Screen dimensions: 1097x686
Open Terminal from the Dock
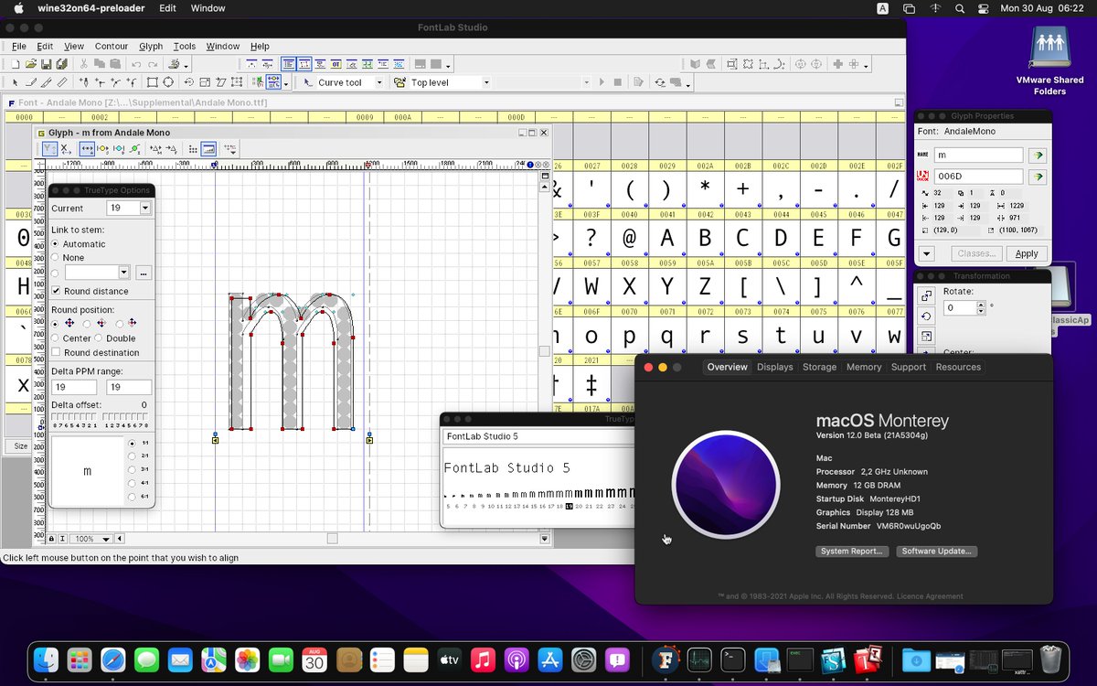(x=732, y=659)
